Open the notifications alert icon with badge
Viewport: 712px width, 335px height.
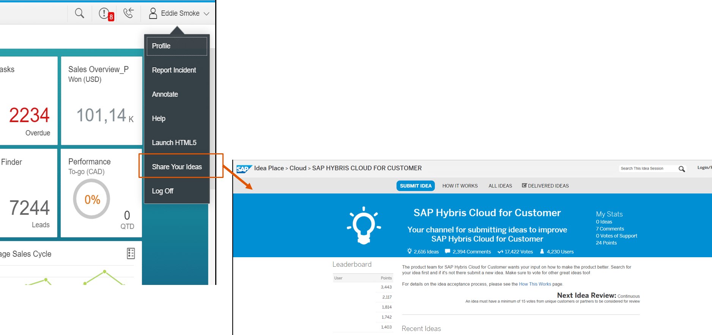[105, 14]
